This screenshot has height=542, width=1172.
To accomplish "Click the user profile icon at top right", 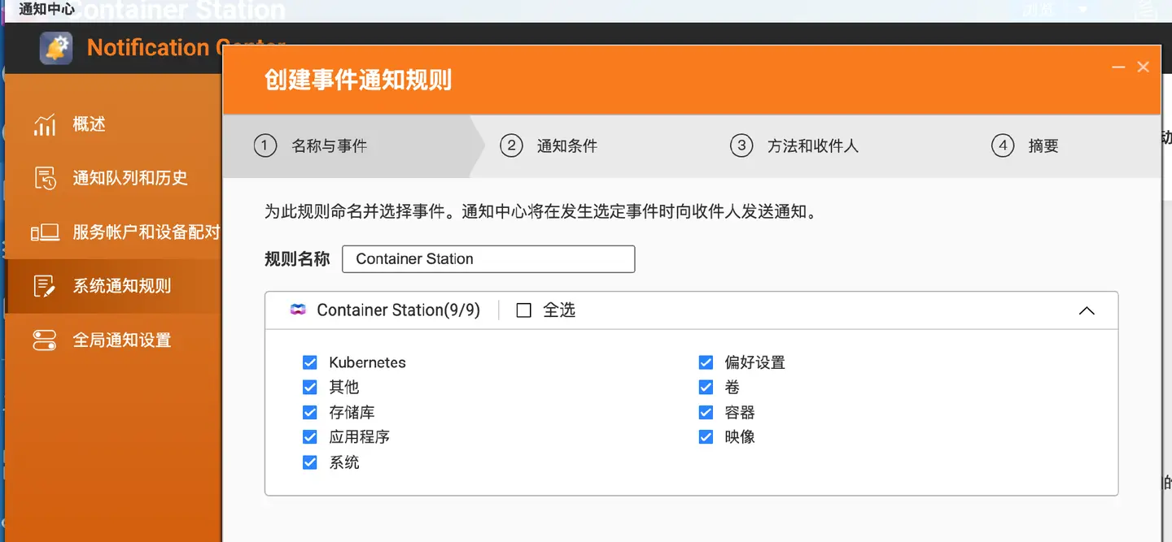I will point(1147,10).
